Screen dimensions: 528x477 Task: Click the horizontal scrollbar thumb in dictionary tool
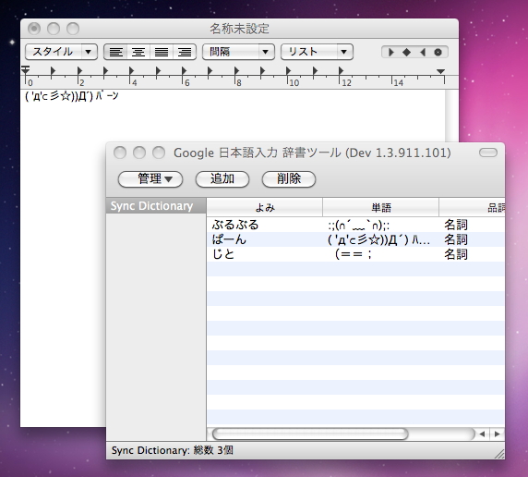310,434
